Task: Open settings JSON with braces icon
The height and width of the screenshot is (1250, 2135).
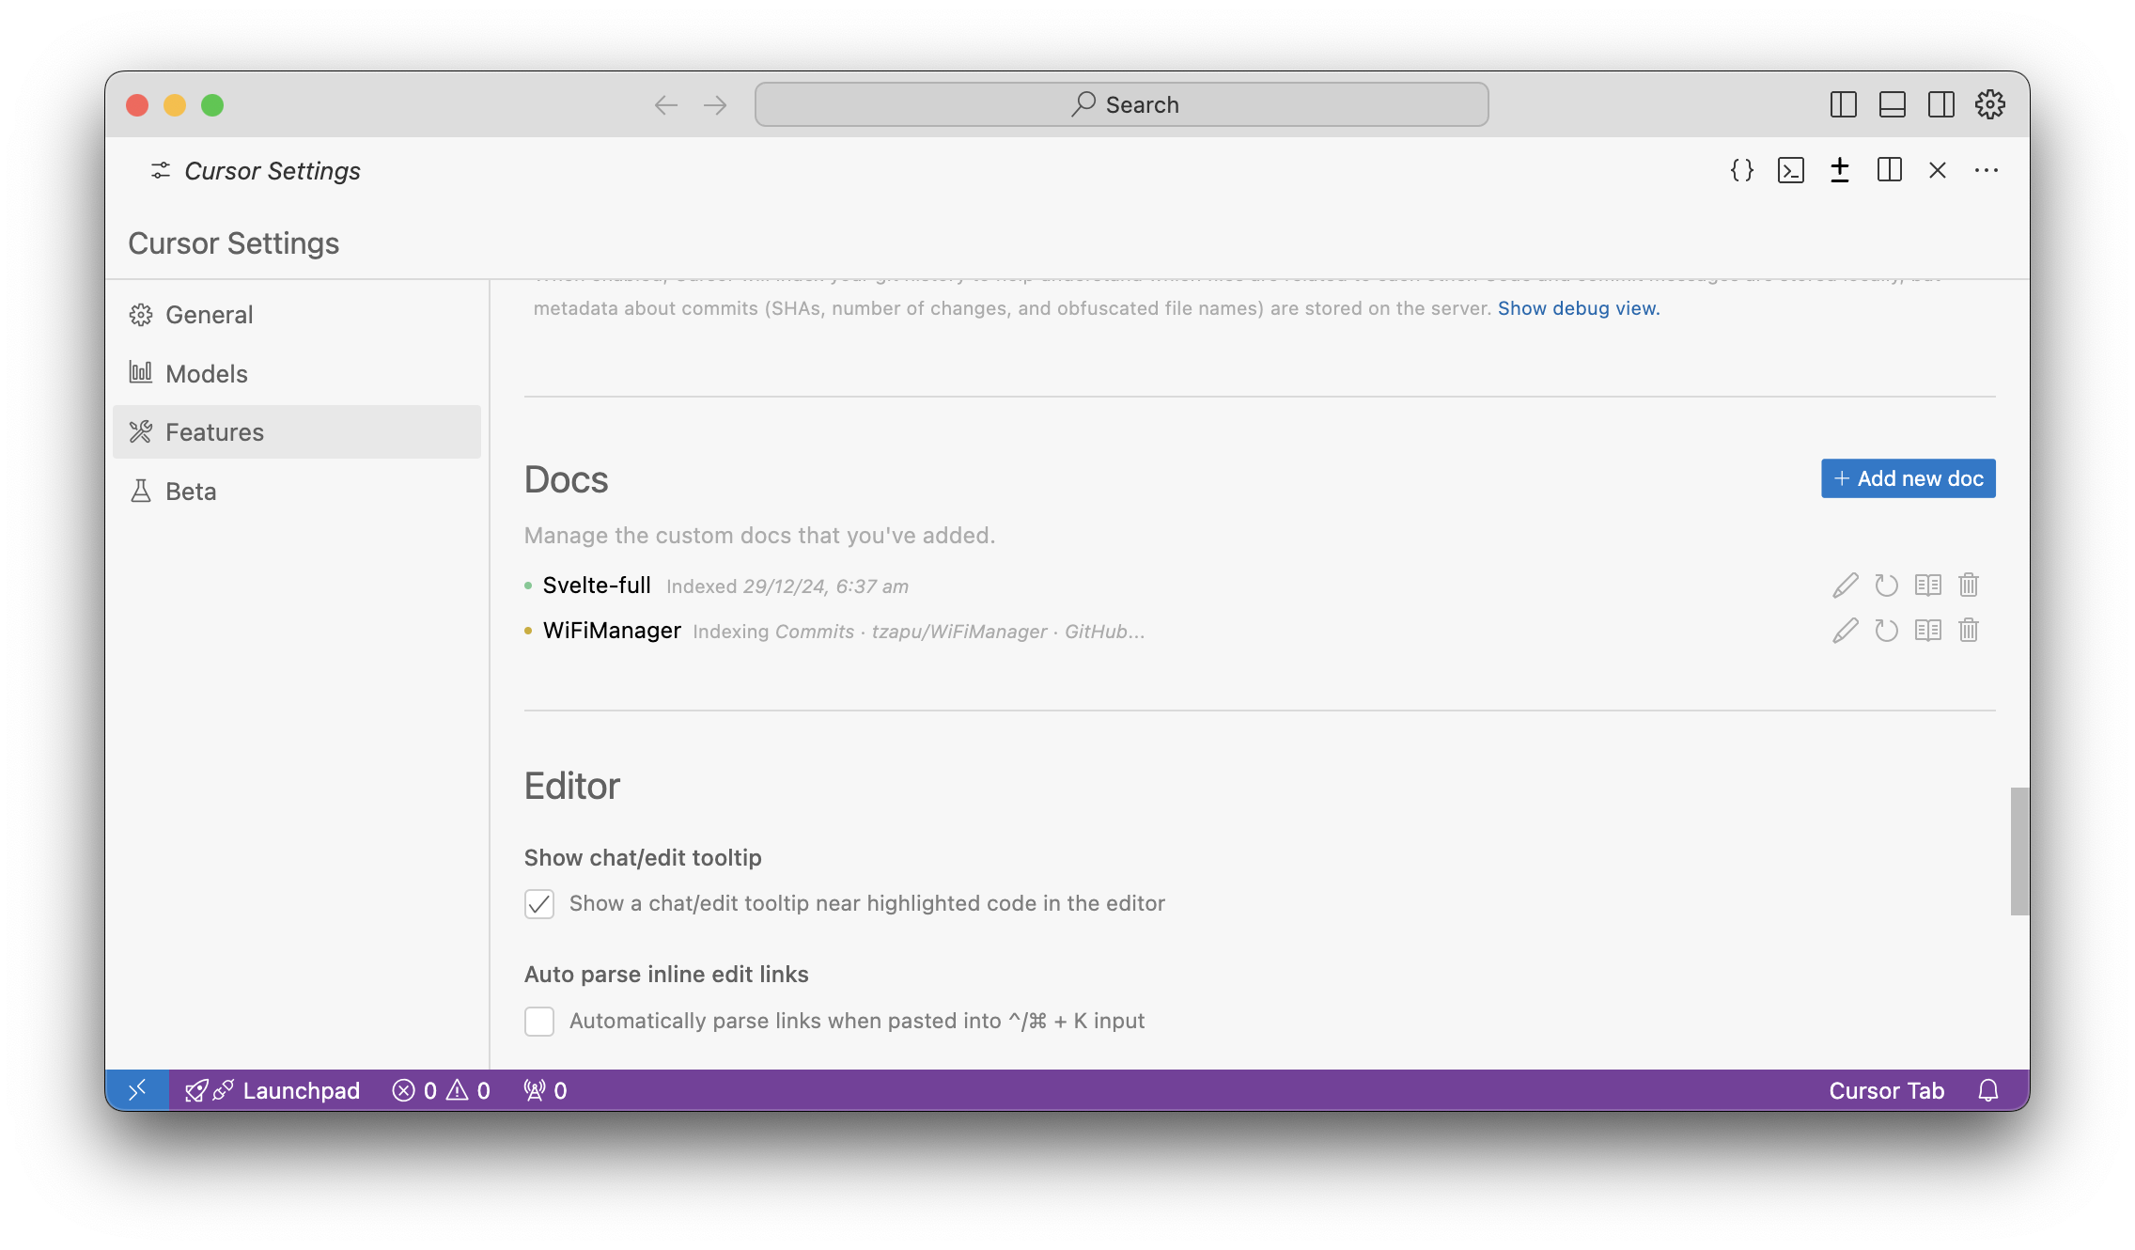Action: tap(1742, 170)
